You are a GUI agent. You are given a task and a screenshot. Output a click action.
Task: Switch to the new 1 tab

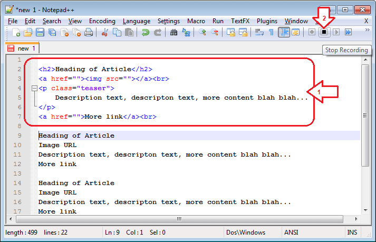pyautogui.click(x=23, y=49)
